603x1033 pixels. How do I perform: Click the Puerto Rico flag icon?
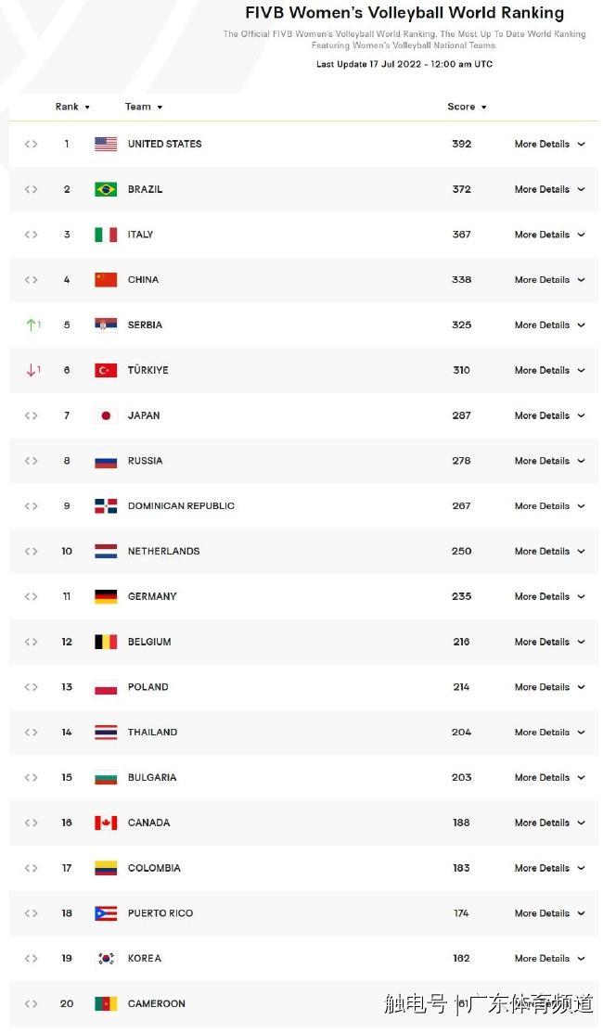tap(106, 913)
